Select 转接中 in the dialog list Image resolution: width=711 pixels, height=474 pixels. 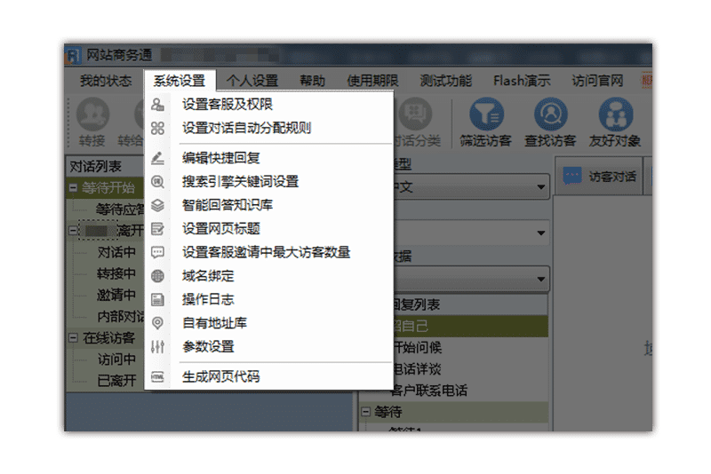pyautogui.click(x=116, y=273)
